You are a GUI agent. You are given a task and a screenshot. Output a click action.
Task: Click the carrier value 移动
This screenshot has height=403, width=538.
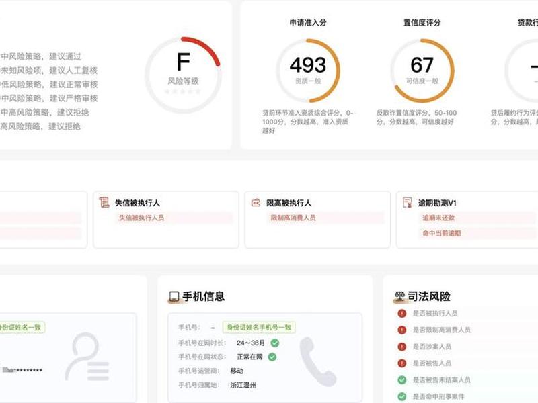coord(237,371)
